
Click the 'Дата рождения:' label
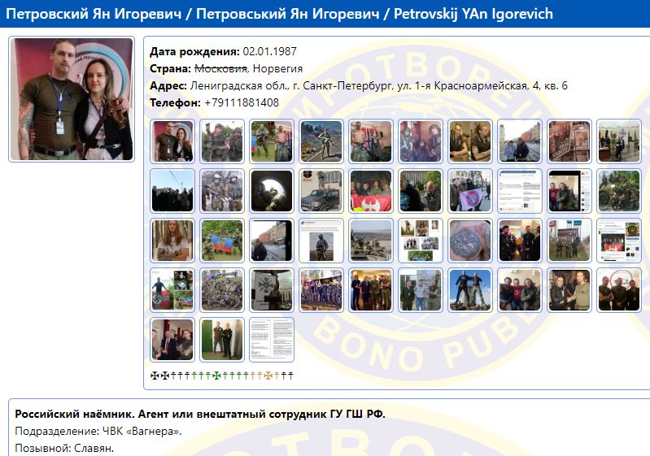pos(194,51)
